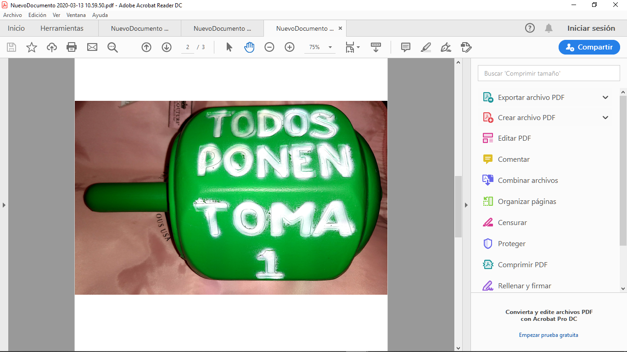Go to next page using down arrow
627x352 pixels.
(x=167, y=47)
